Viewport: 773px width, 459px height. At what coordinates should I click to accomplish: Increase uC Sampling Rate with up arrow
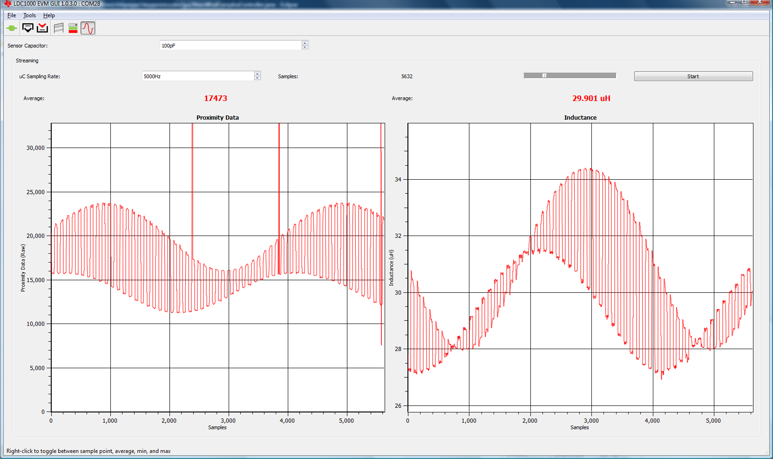point(258,74)
